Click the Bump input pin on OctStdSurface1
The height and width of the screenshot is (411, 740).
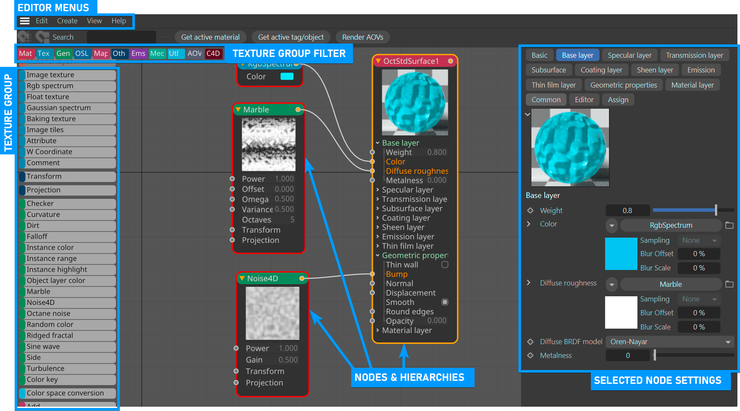[x=372, y=274]
